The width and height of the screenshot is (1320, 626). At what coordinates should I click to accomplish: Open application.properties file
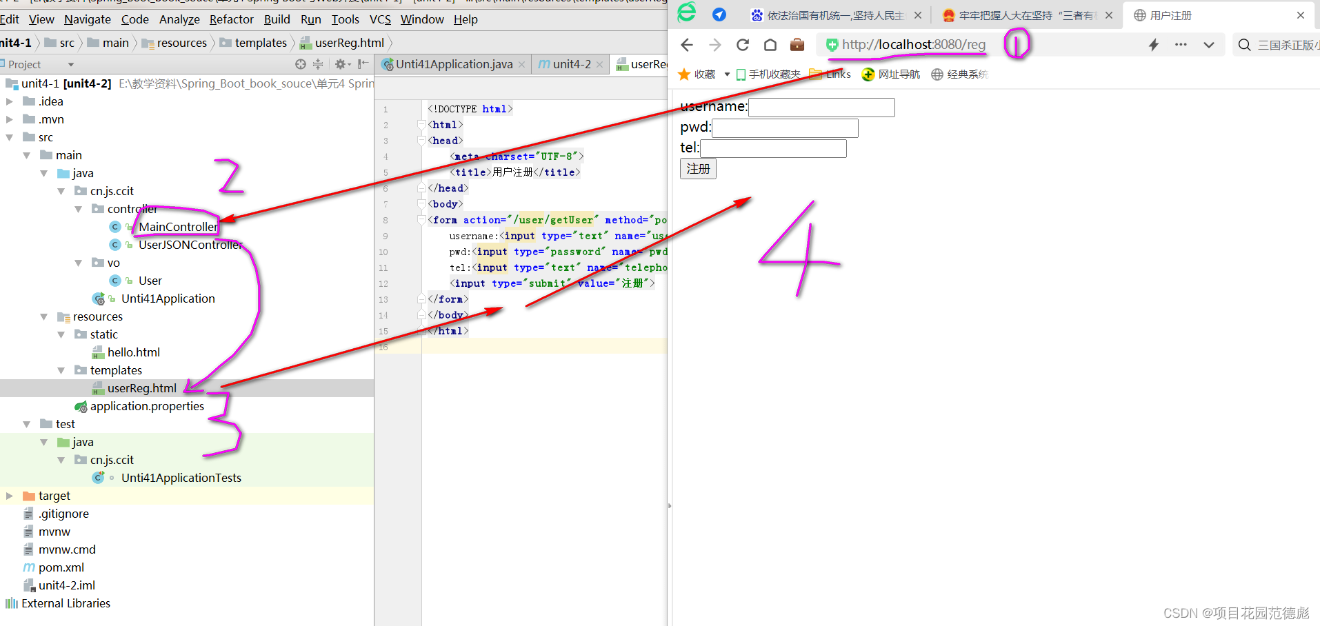[147, 406]
